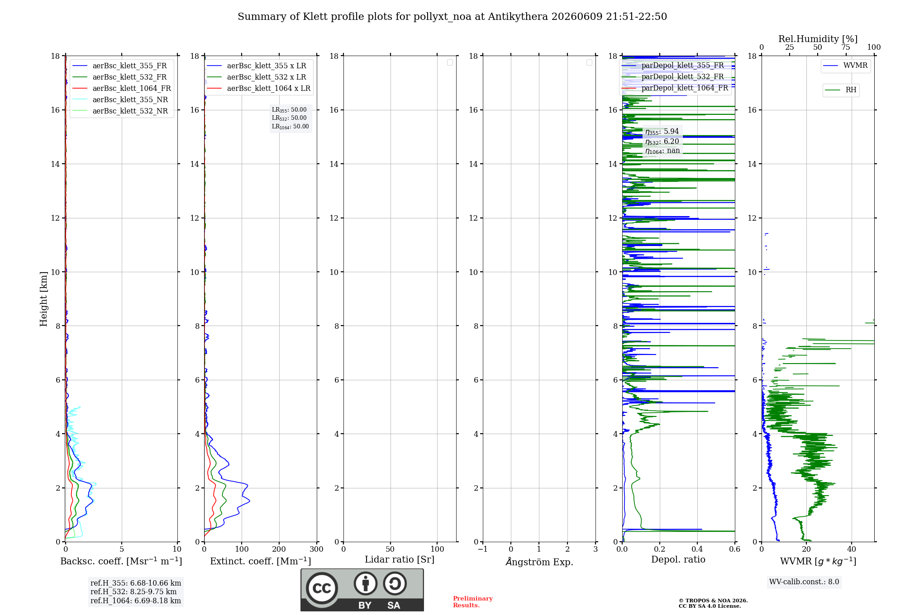The height and width of the screenshot is (615, 905).
Task: Click ref.H_1064: 6.69-8.18 km text
Action: [136, 601]
